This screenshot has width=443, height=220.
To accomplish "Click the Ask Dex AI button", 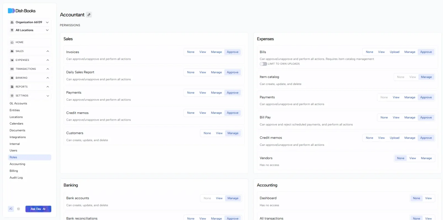I will point(38,209).
